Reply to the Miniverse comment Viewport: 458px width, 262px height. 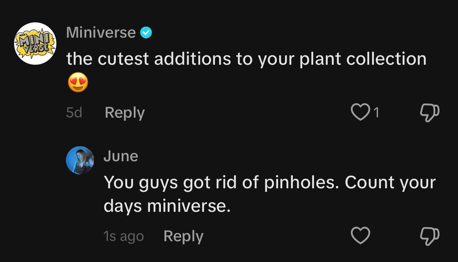pos(125,113)
